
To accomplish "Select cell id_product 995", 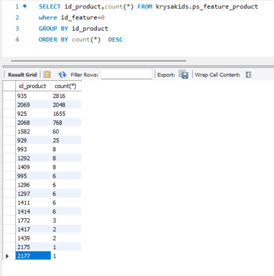I will pyautogui.click(x=33, y=176).
